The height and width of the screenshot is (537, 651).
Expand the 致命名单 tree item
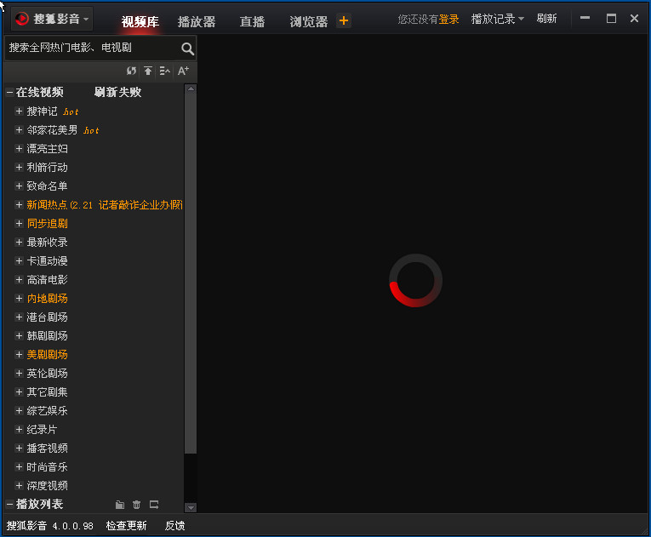[19, 186]
